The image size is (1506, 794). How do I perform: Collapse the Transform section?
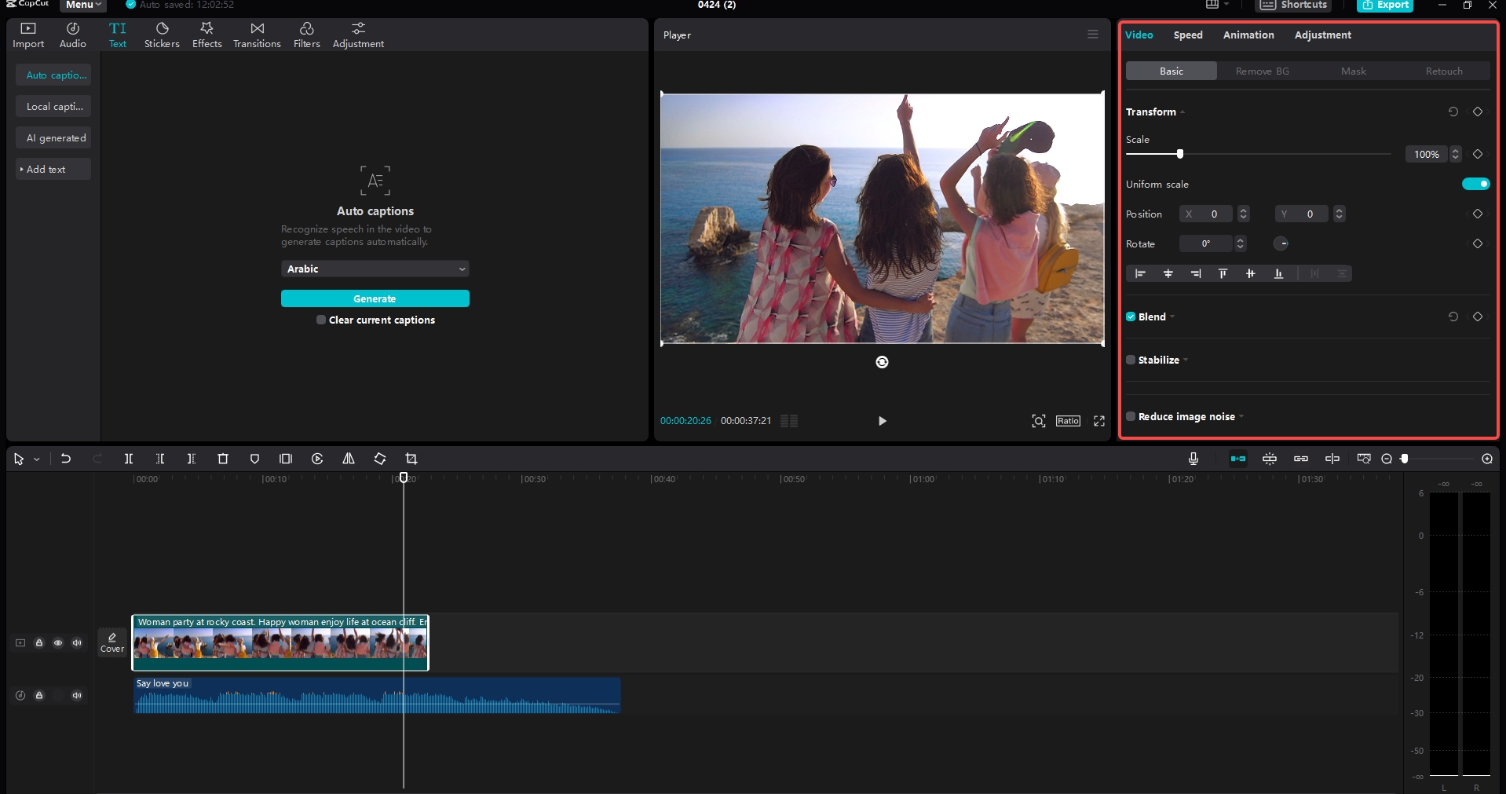1183,112
